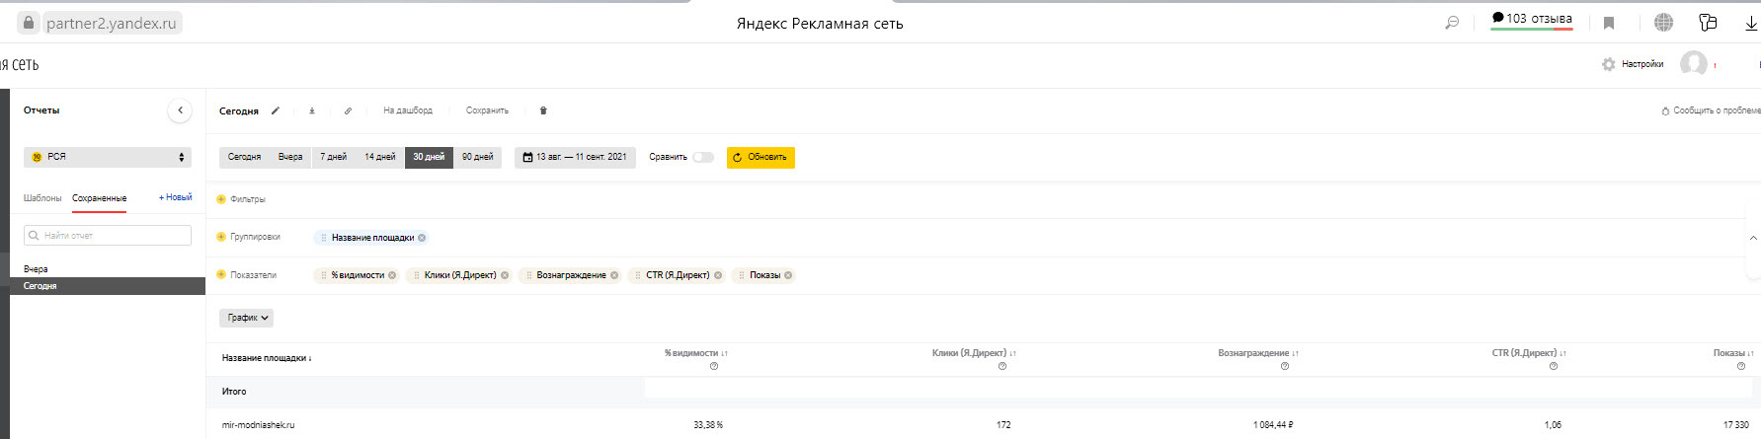
Task: Open the user avatar menu
Action: (1694, 64)
